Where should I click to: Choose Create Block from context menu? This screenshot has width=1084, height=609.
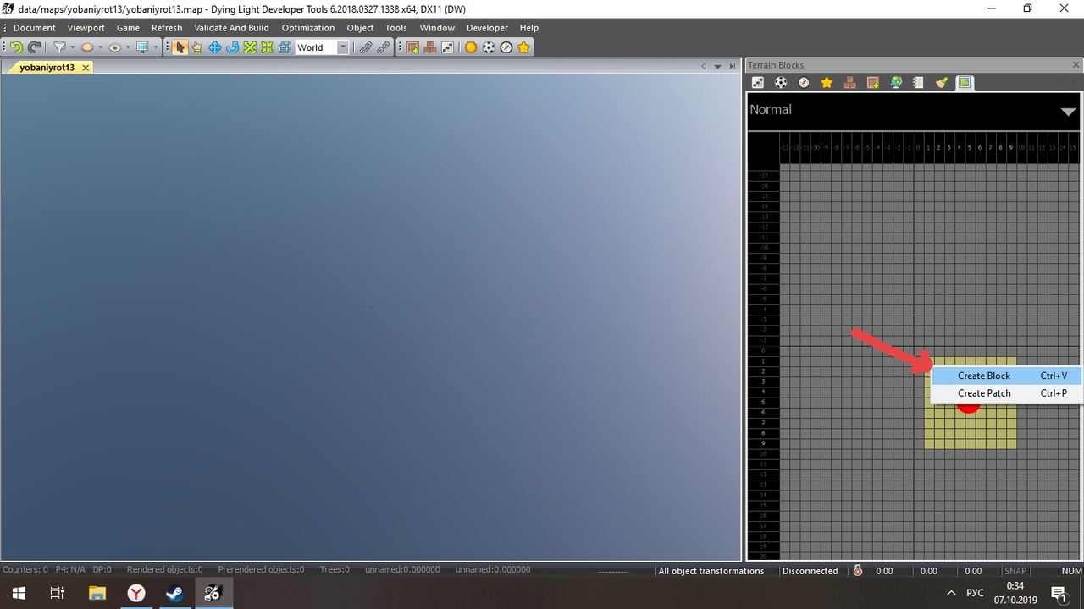1006,376
